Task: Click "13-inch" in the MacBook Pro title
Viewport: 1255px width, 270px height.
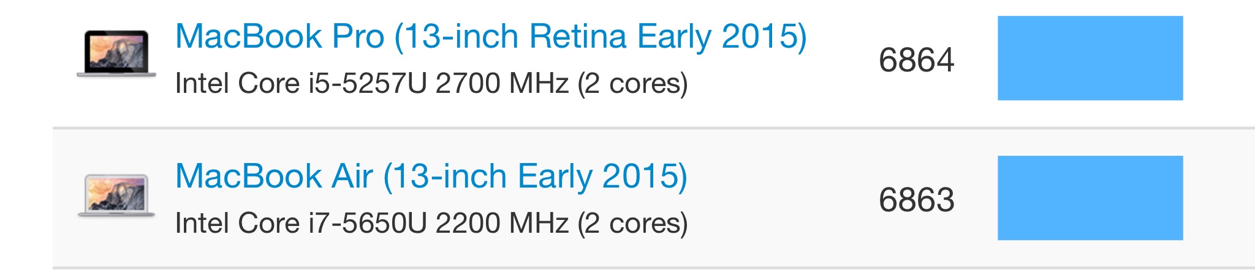Action: pyautogui.click(x=461, y=37)
